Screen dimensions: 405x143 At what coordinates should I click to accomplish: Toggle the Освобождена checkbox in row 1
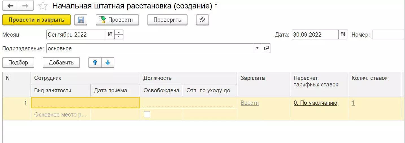pos(147,114)
